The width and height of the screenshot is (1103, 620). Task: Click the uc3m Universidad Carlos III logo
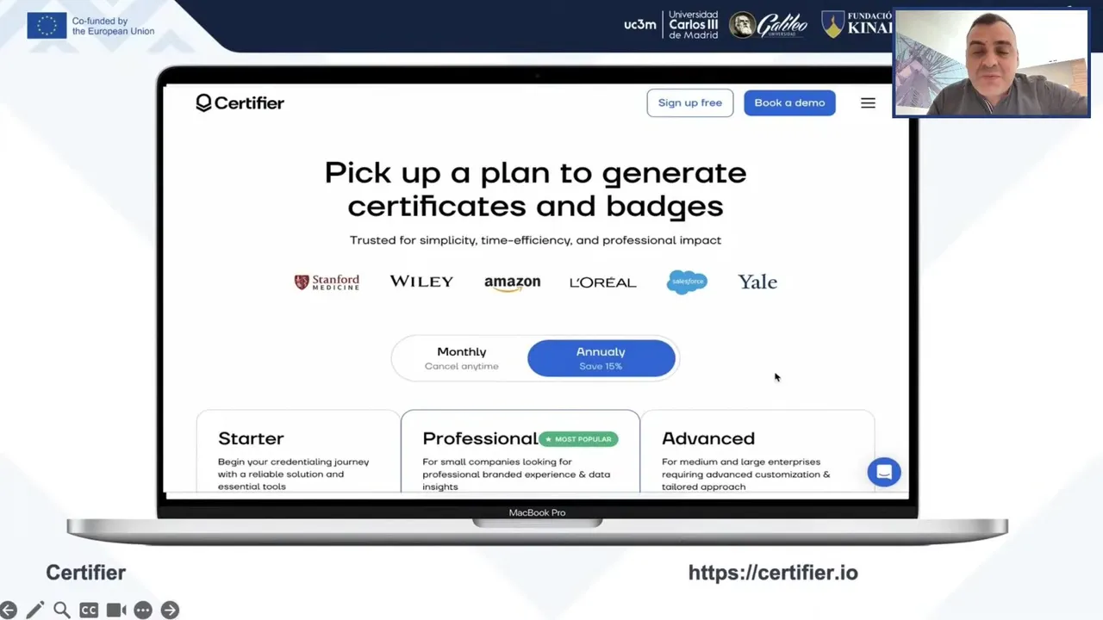670,24
